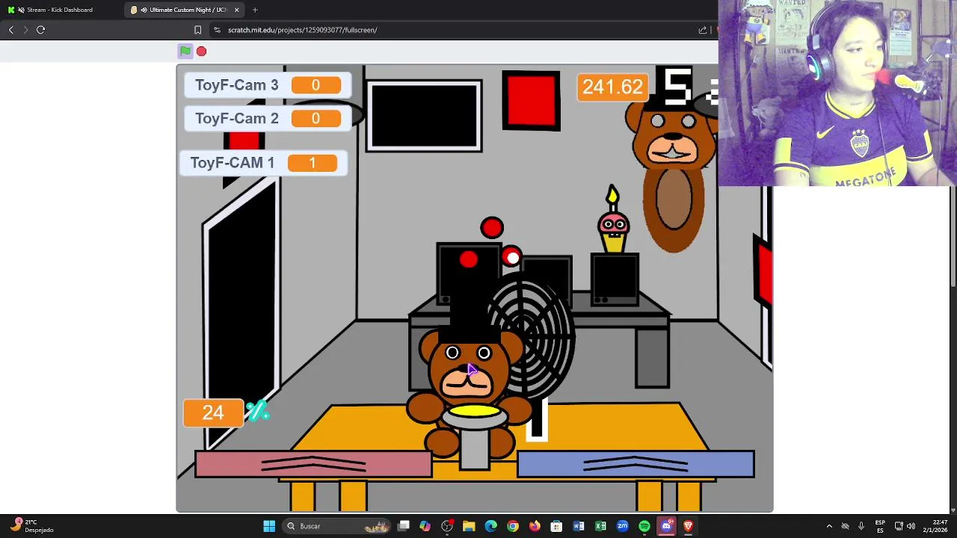Click the ToyF-CAM 1 variable monitor
This screenshot has width=957, height=538.
tap(262, 163)
